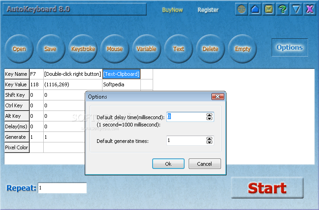Screen dimensions: 319x210
Task: Decrease default delay time with down arrow
Action: [x=209, y=118]
